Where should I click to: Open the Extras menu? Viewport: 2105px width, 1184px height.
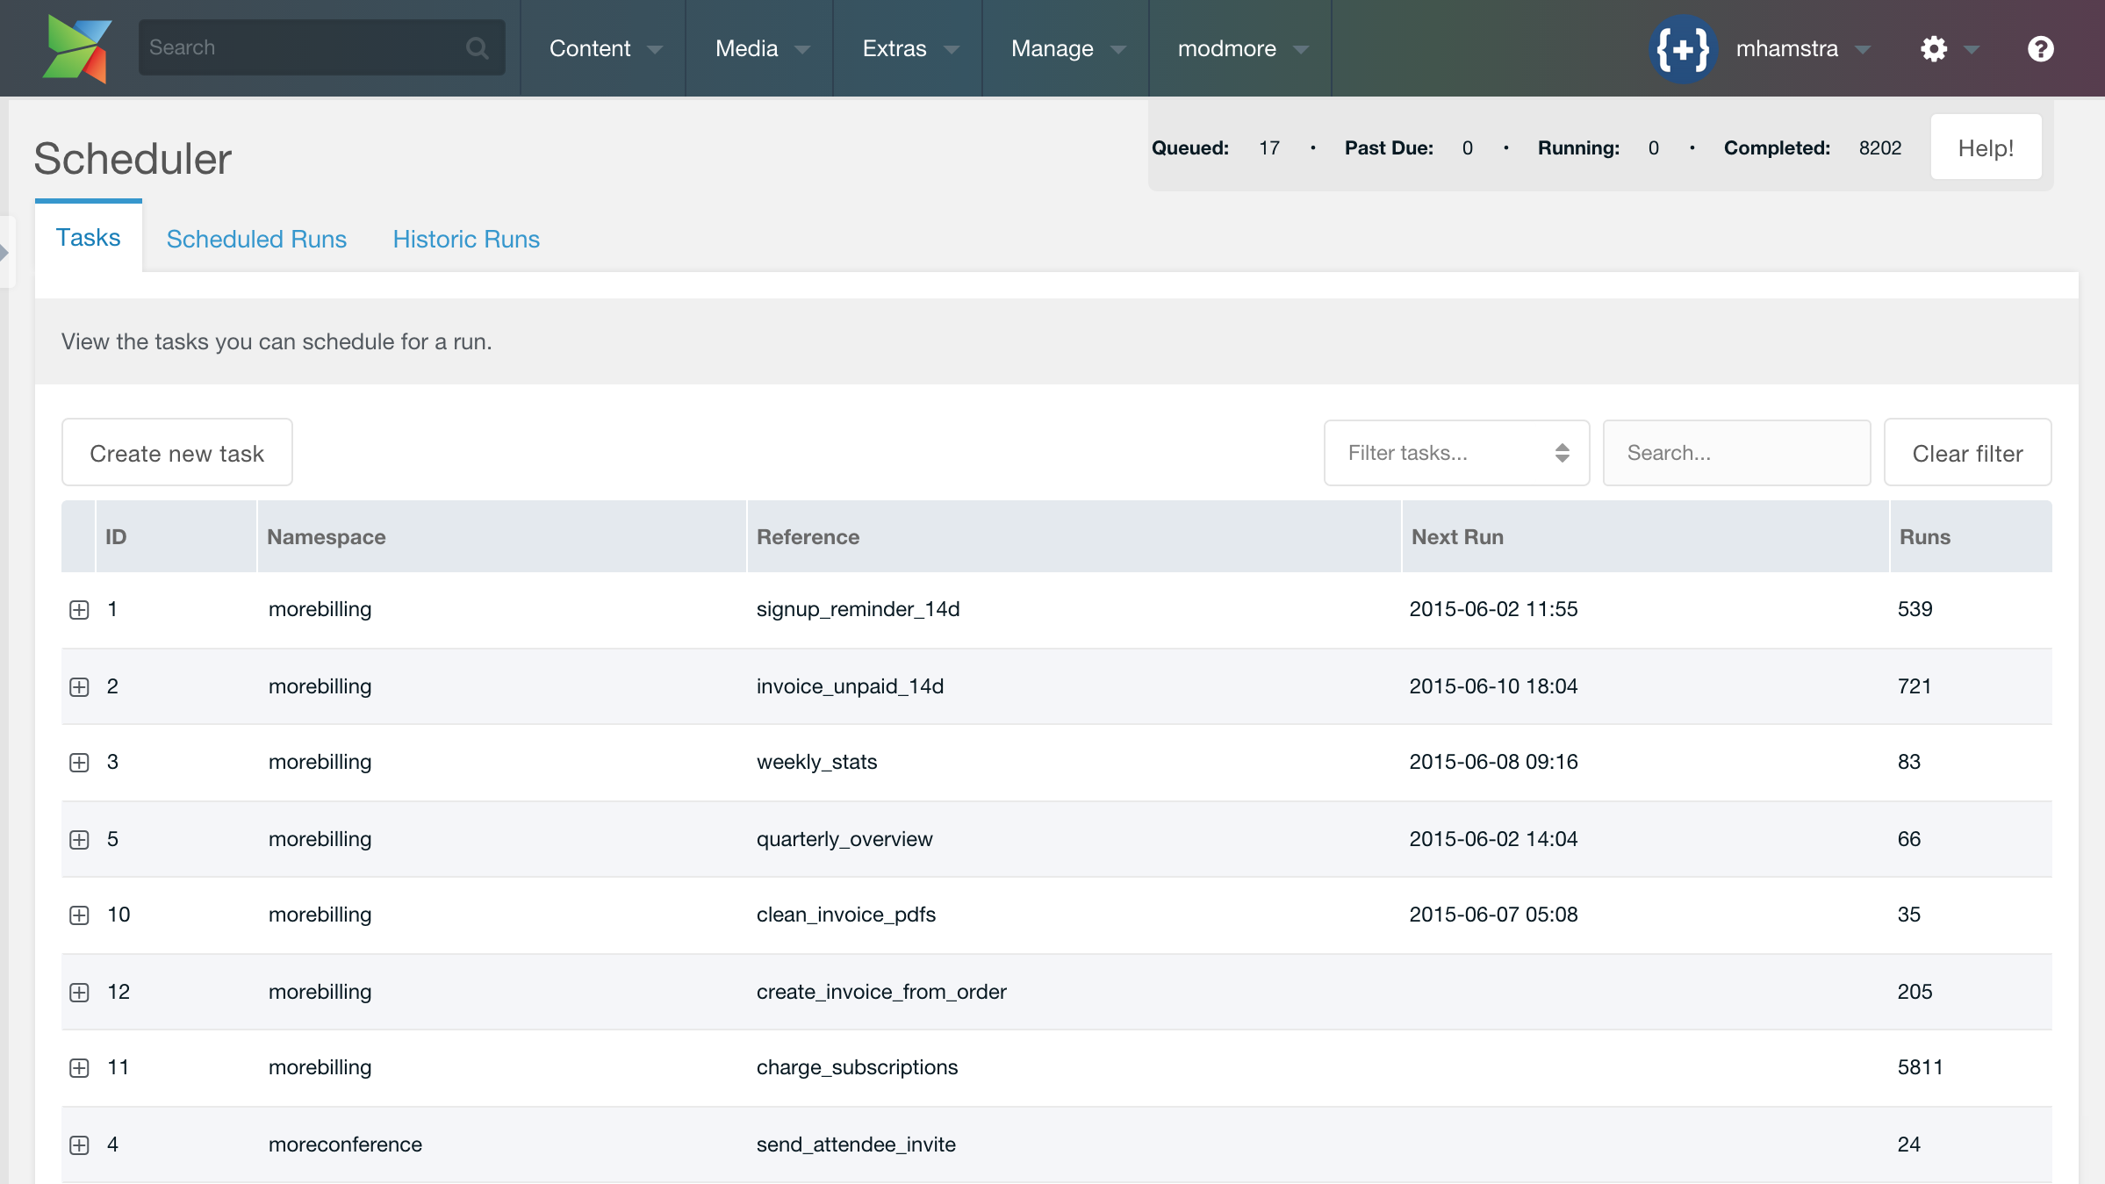click(x=909, y=48)
